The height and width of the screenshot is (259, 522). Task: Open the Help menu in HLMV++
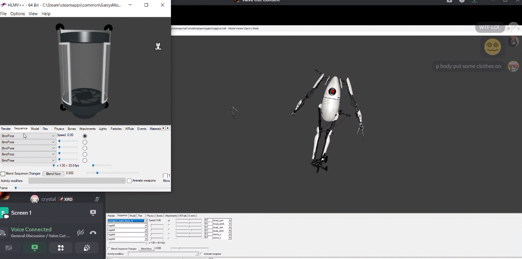pos(46,14)
